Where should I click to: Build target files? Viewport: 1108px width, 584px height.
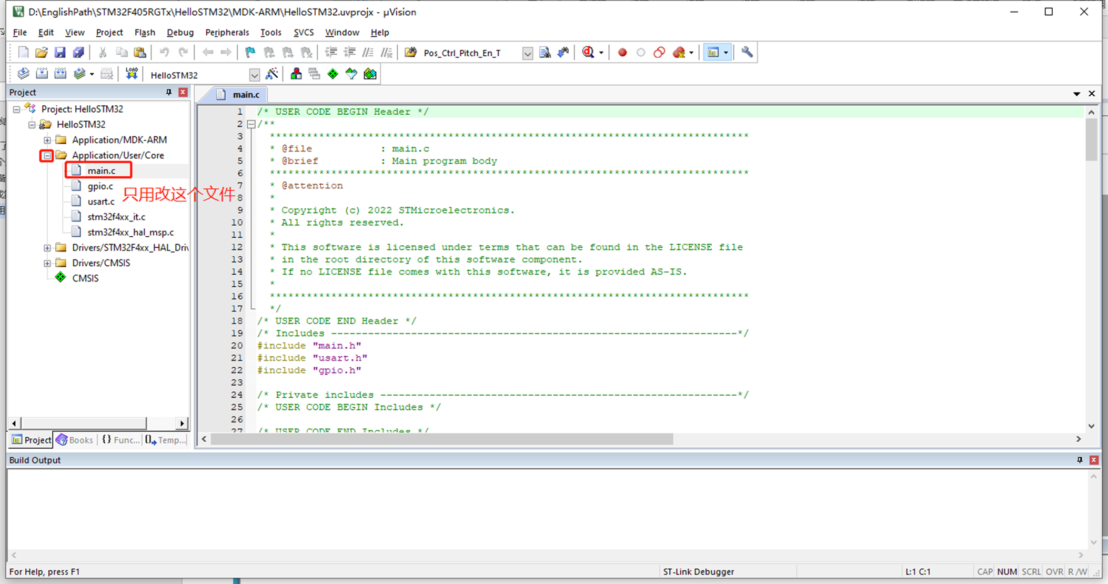(x=42, y=74)
